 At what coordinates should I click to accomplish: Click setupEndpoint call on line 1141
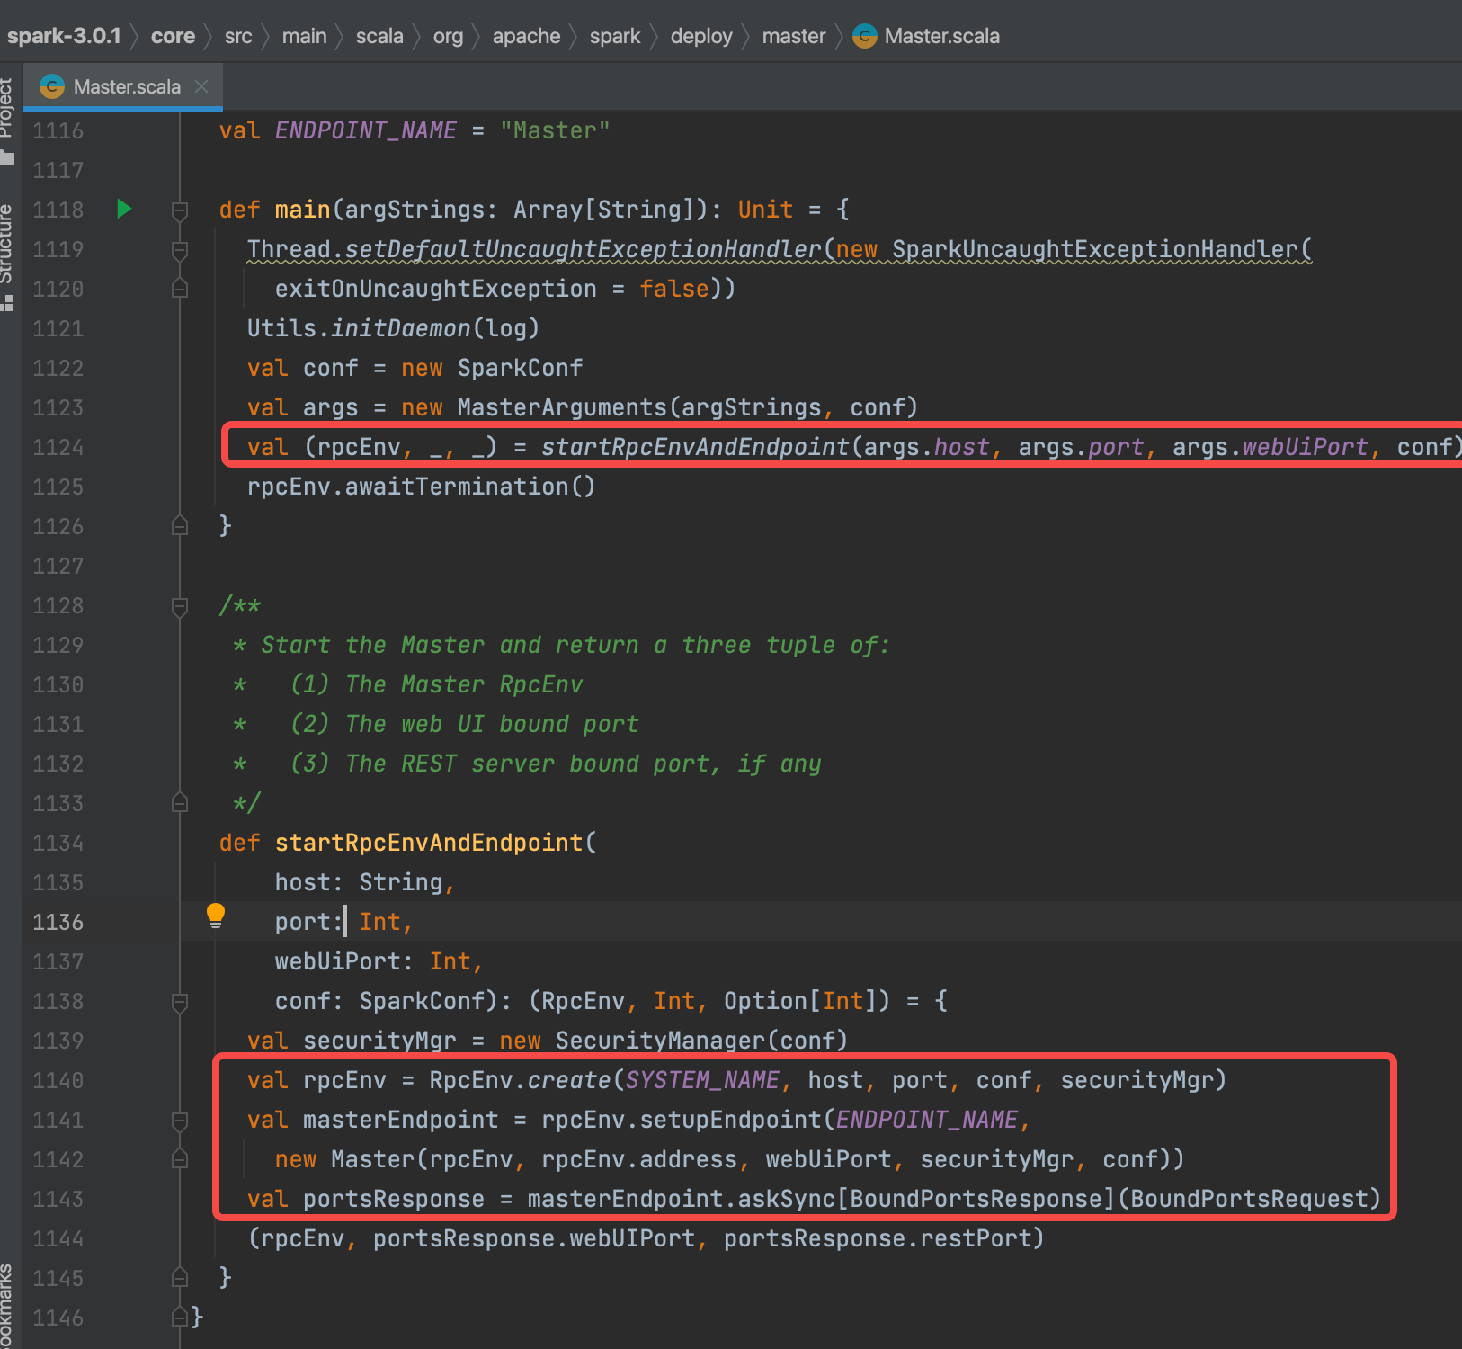coord(730,1120)
